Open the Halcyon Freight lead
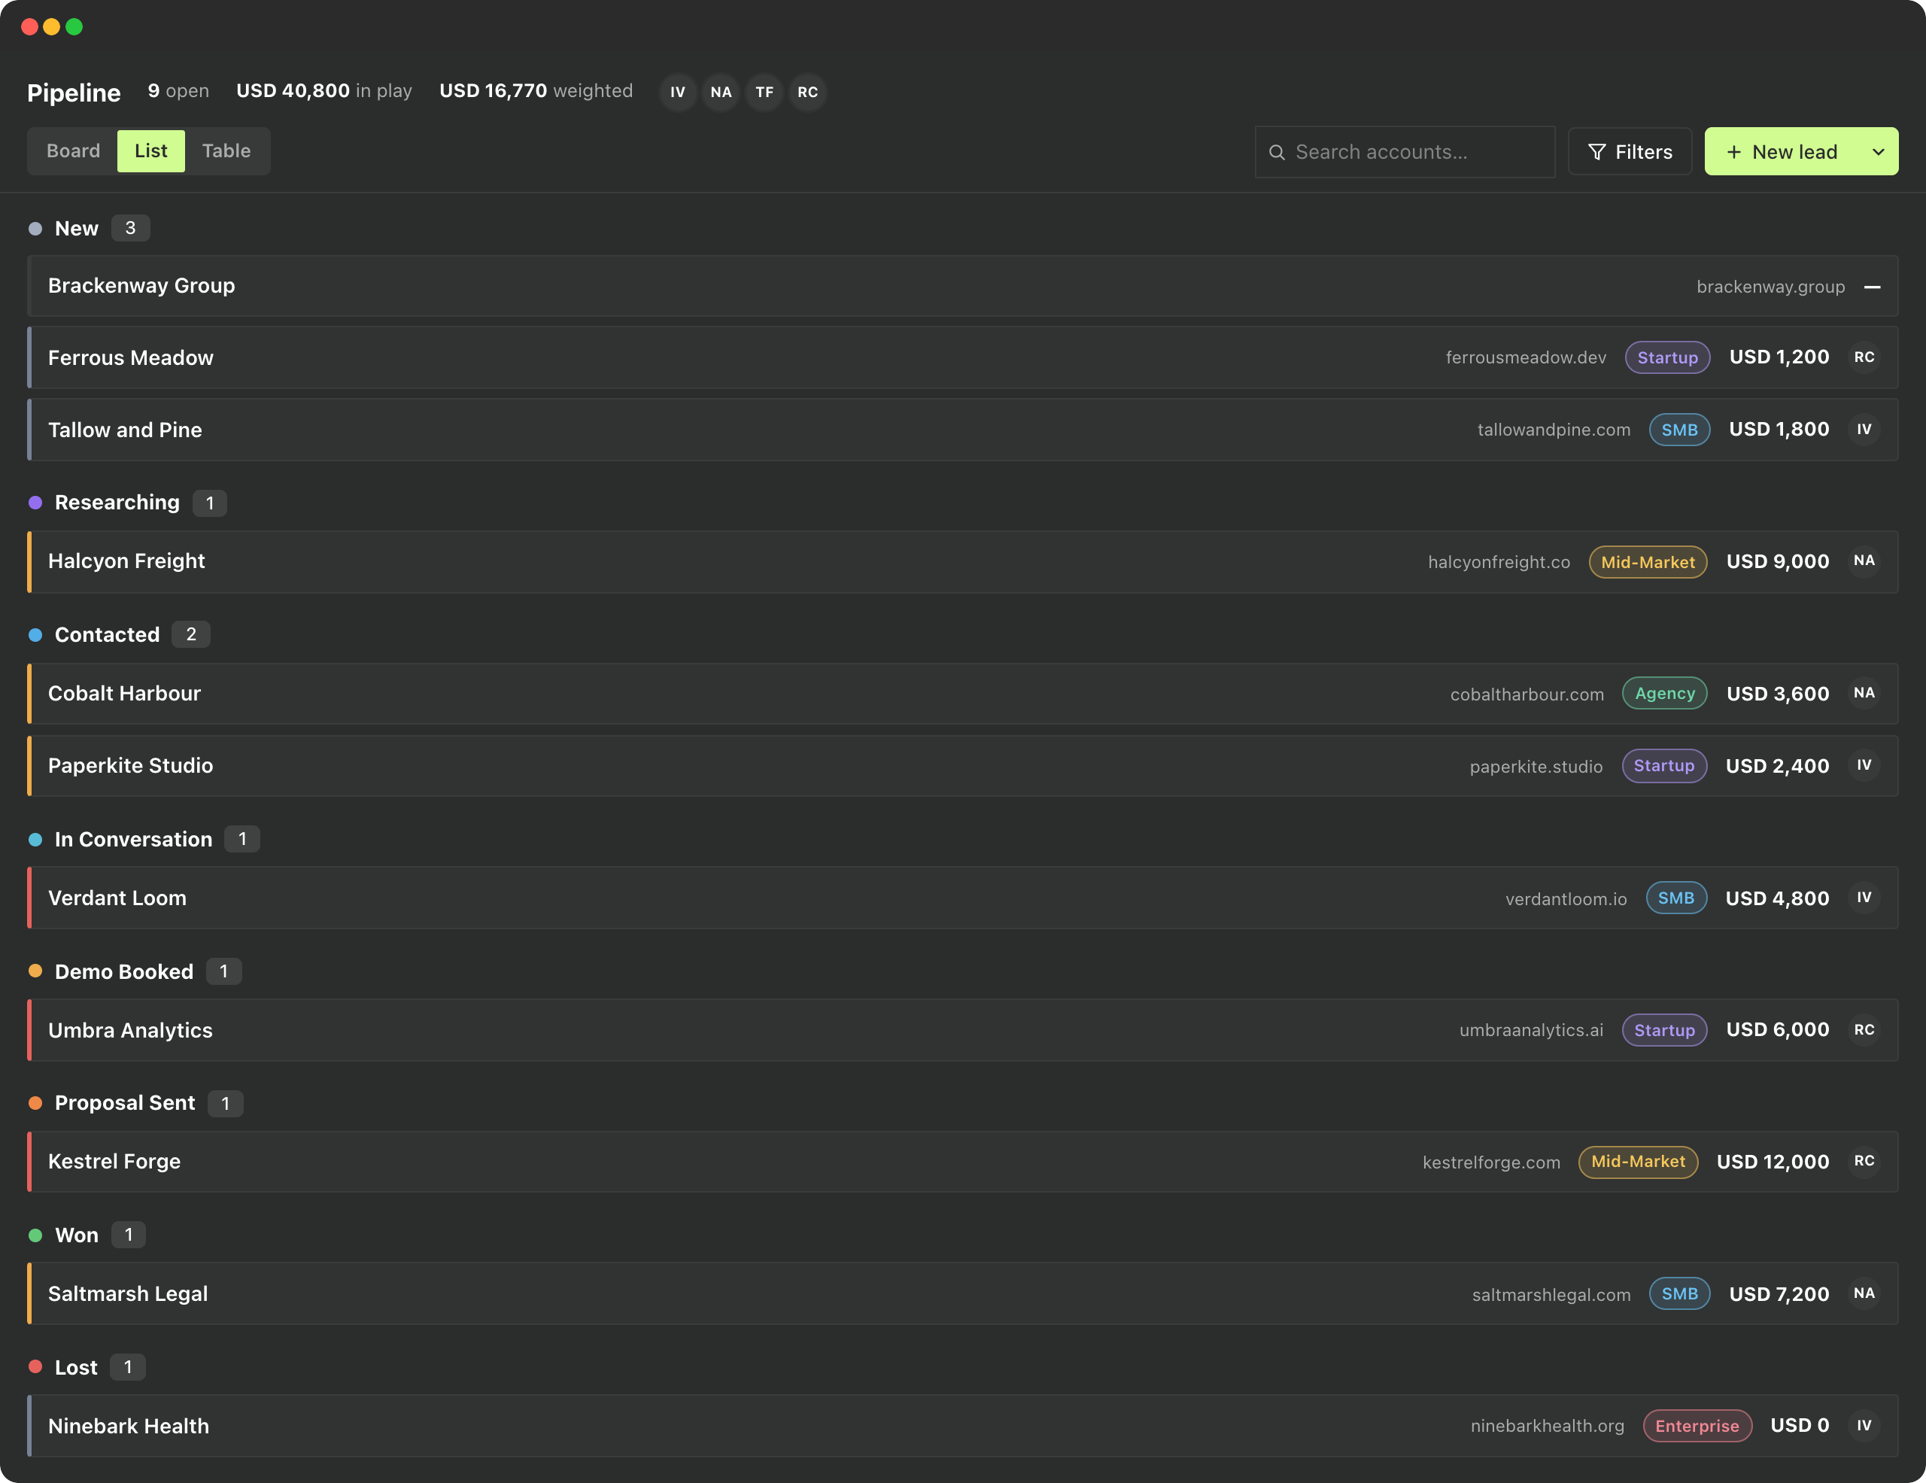The height and width of the screenshot is (1483, 1926). pos(963,561)
